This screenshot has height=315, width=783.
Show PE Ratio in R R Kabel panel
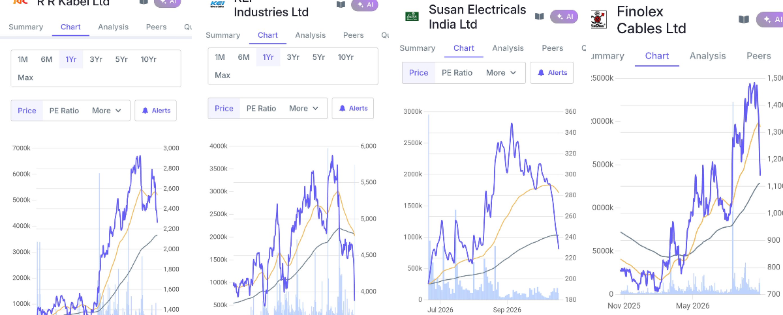click(x=64, y=111)
